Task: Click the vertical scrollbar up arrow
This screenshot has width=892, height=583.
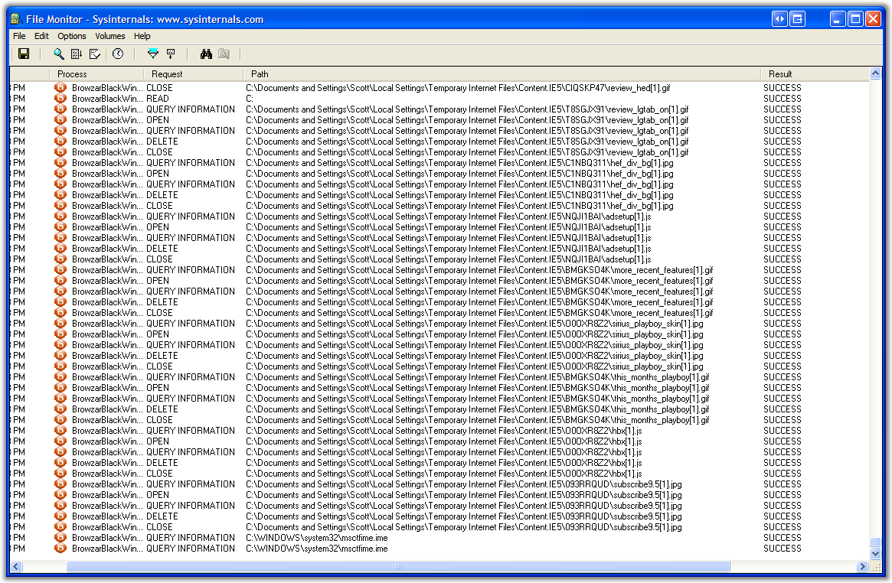Action: point(875,73)
